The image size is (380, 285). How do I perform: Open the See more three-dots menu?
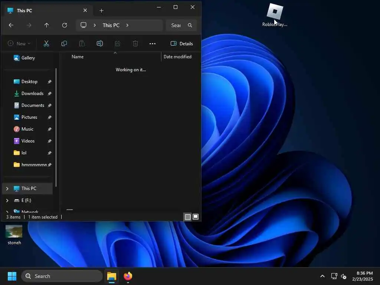(x=153, y=44)
